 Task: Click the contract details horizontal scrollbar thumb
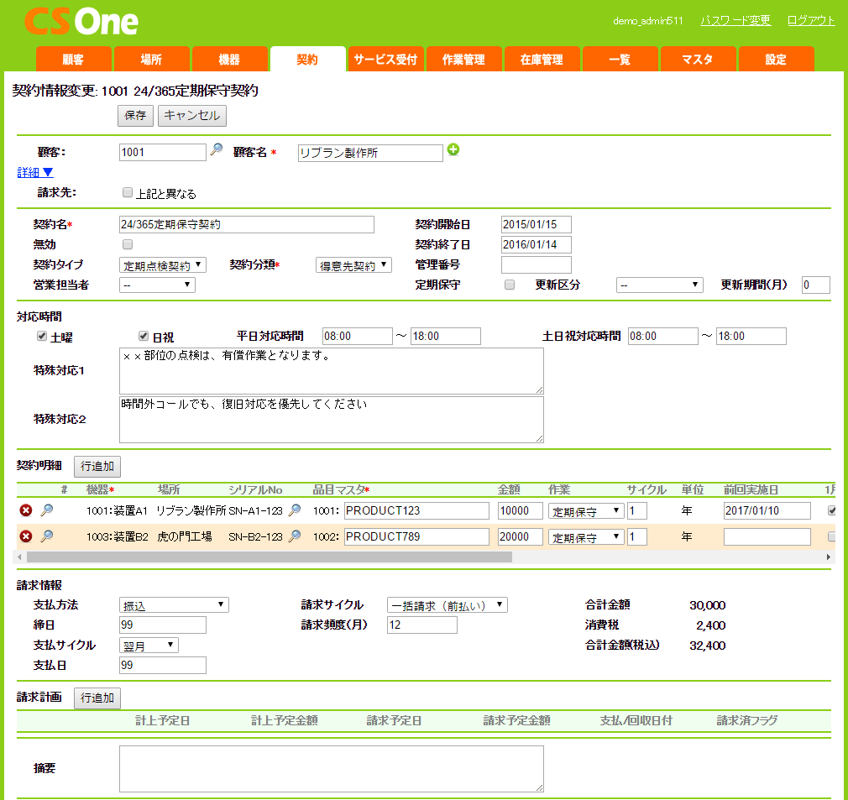pyautogui.click(x=270, y=557)
